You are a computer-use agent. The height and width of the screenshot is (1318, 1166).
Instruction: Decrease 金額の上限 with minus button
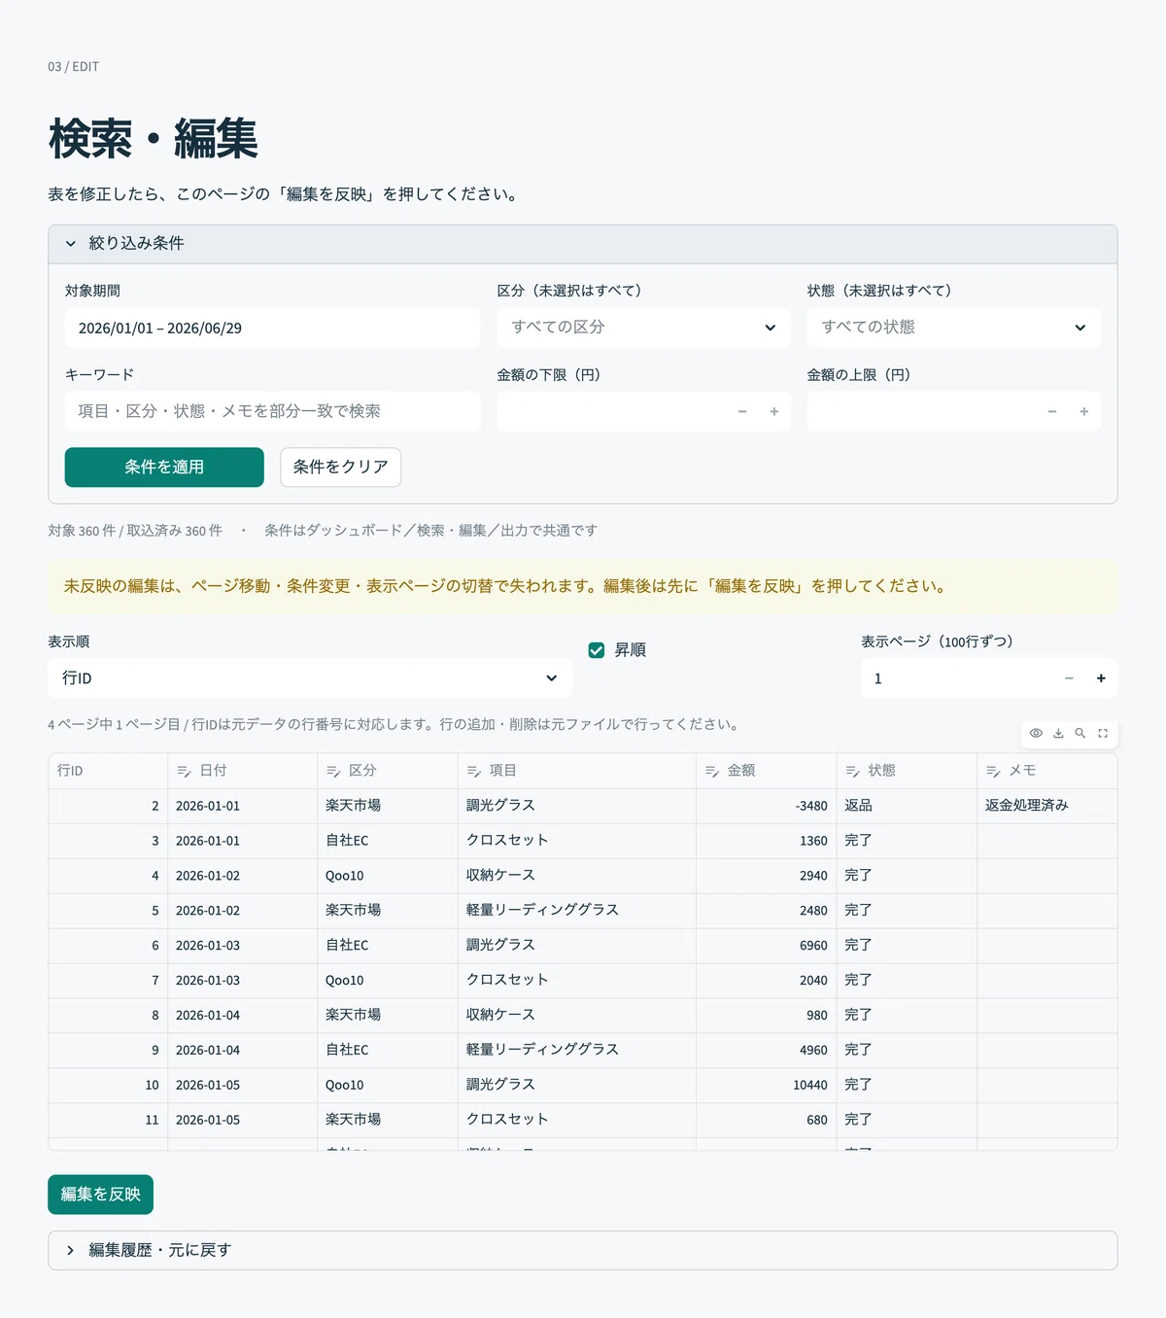[x=1052, y=411]
